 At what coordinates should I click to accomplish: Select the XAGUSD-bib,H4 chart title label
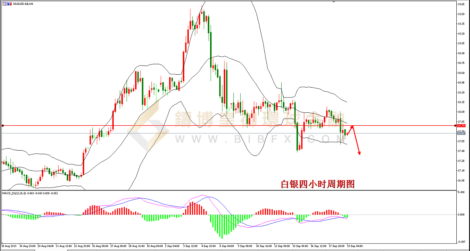pos(23,4)
